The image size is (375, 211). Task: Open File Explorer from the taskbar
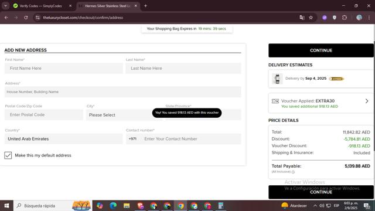pyautogui.click(x=127, y=206)
